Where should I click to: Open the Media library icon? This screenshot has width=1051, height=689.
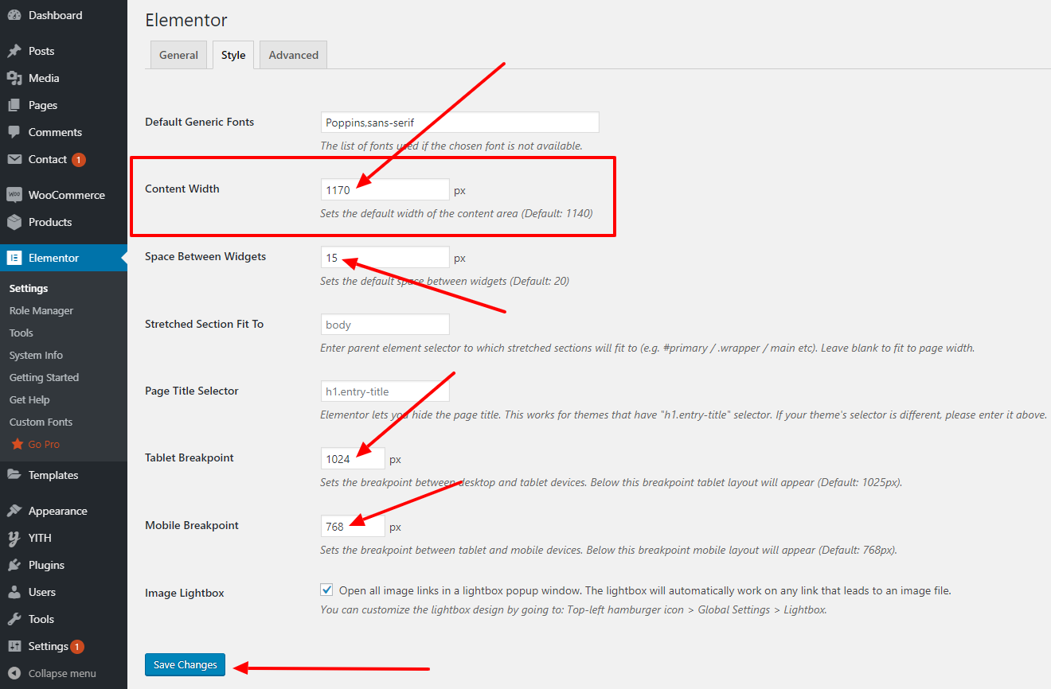coord(14,78)
